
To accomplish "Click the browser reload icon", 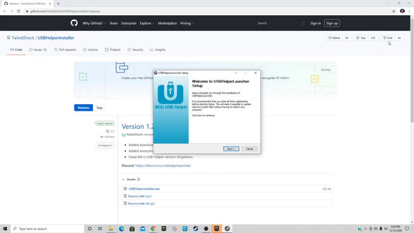I will click(19, 11).
